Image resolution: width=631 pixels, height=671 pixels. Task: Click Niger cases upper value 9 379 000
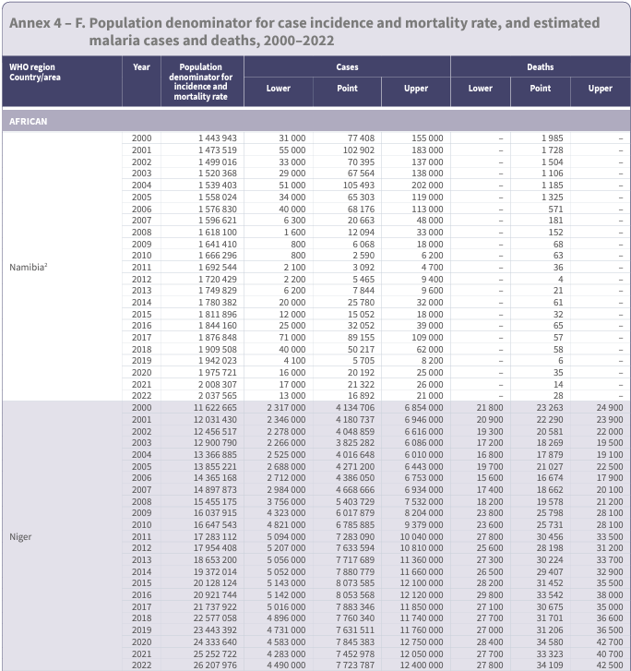424,525
